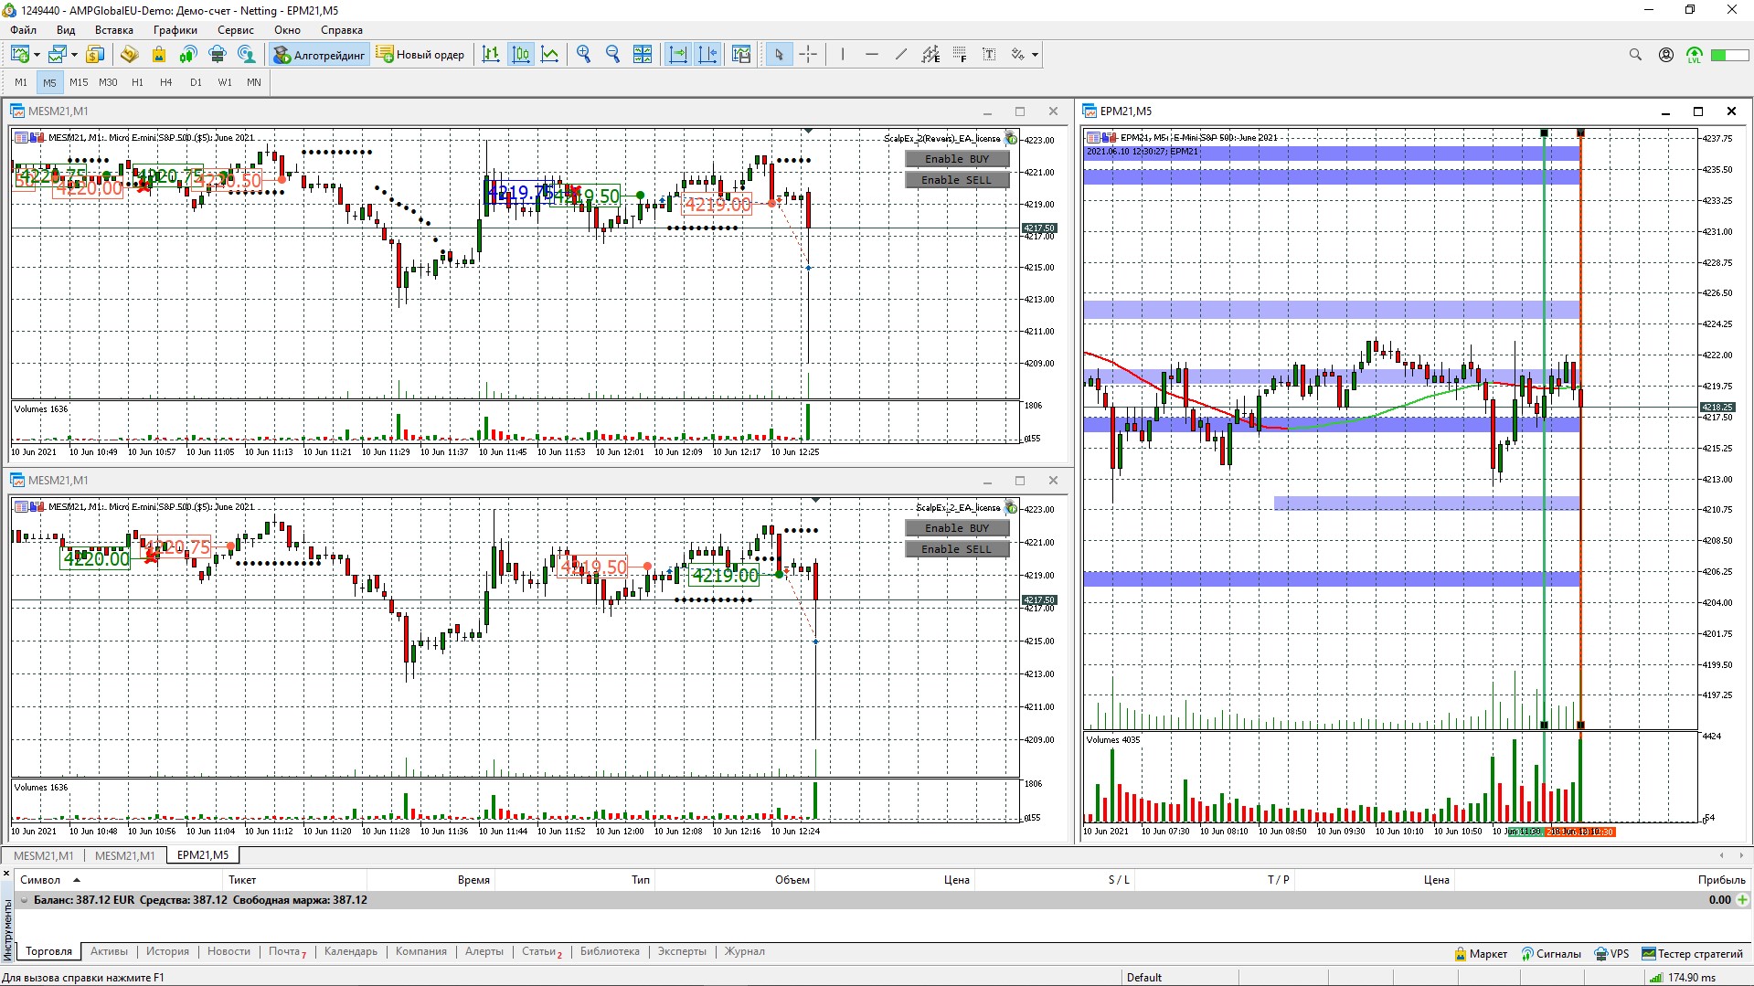Open the user account profile icon
The width and height of the screenshot is (1754, 986).
click(1666, 55)
